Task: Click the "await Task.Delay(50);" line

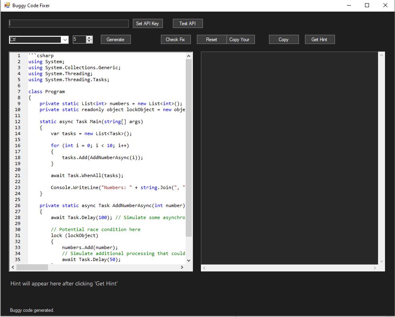Action: coord(91,259)
